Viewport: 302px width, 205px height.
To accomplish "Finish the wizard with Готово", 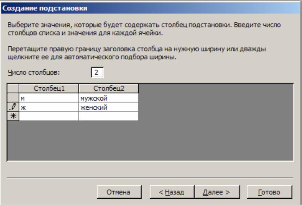I will [270, 192].
